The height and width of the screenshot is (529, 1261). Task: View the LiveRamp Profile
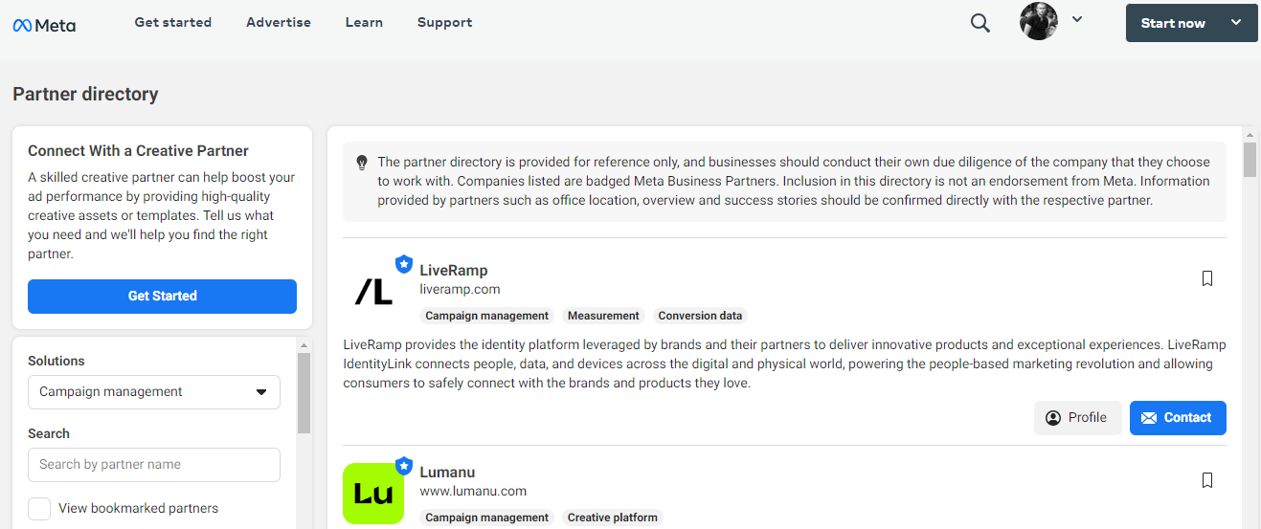click(1077, 418)
